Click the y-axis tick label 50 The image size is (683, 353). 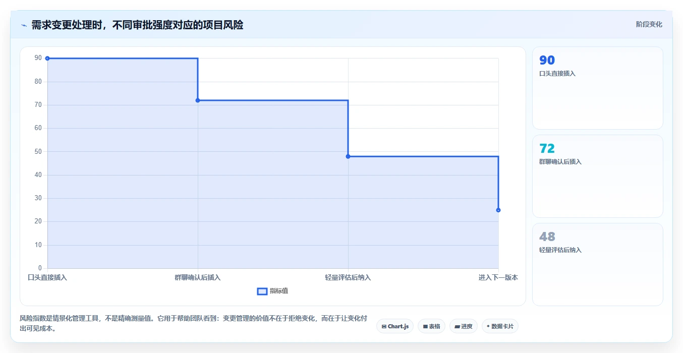point(38,151)
